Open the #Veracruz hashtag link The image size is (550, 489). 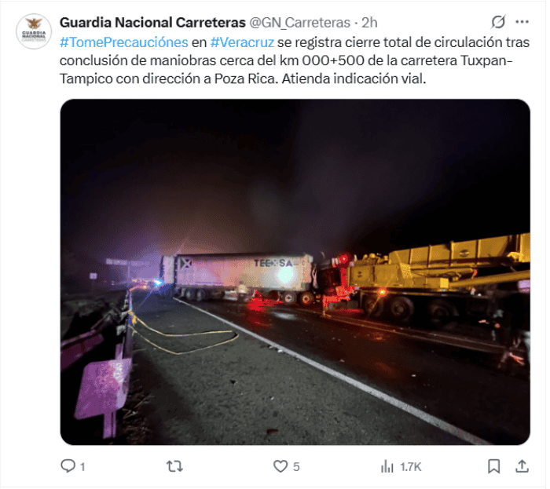(242, 42)
